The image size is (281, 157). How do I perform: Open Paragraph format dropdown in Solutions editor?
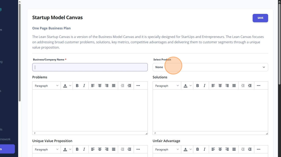167,86
